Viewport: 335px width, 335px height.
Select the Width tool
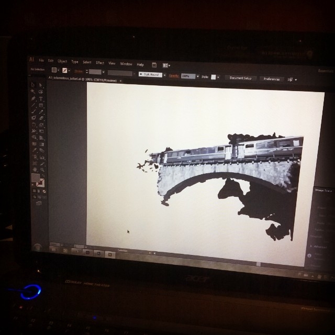[x=33, y=131]
